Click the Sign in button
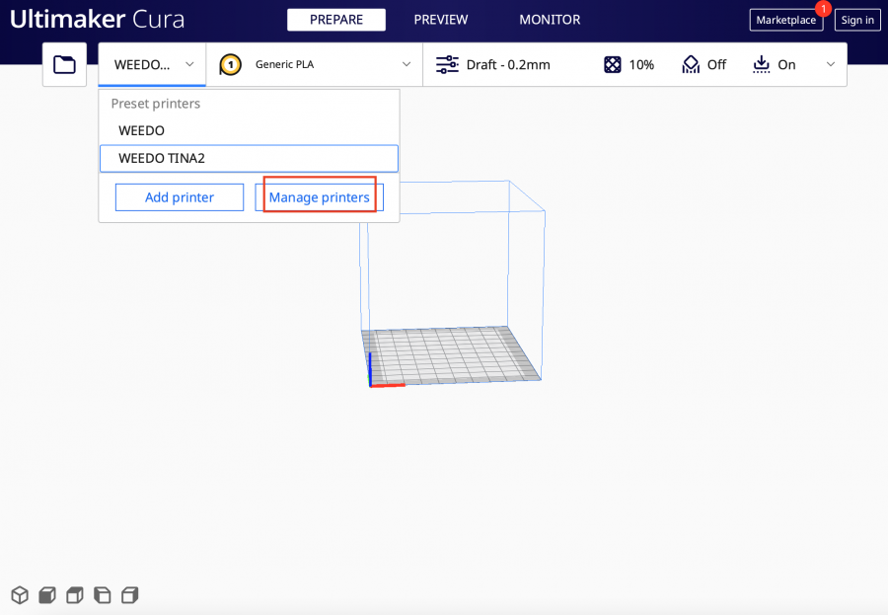The width and height of the screenshot is (888, 615). coord(857,20)
